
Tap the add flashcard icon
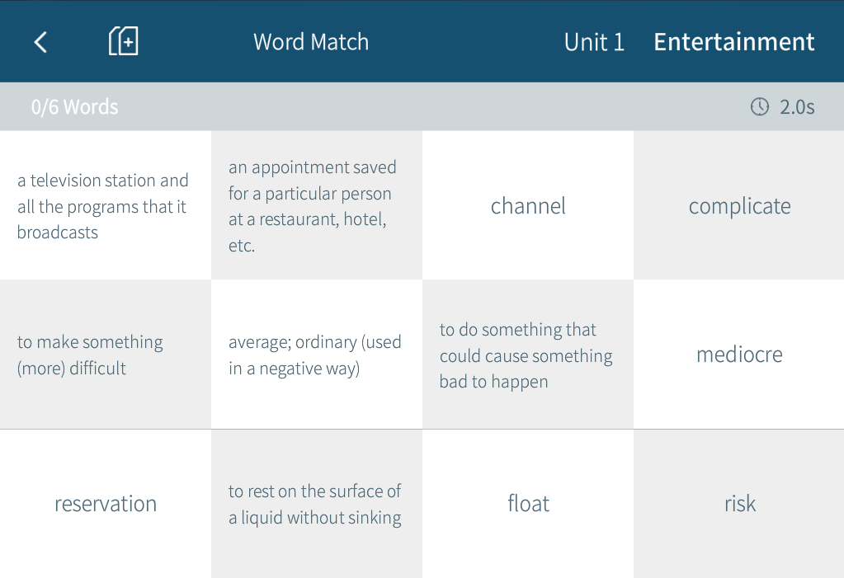click(123, 41)
